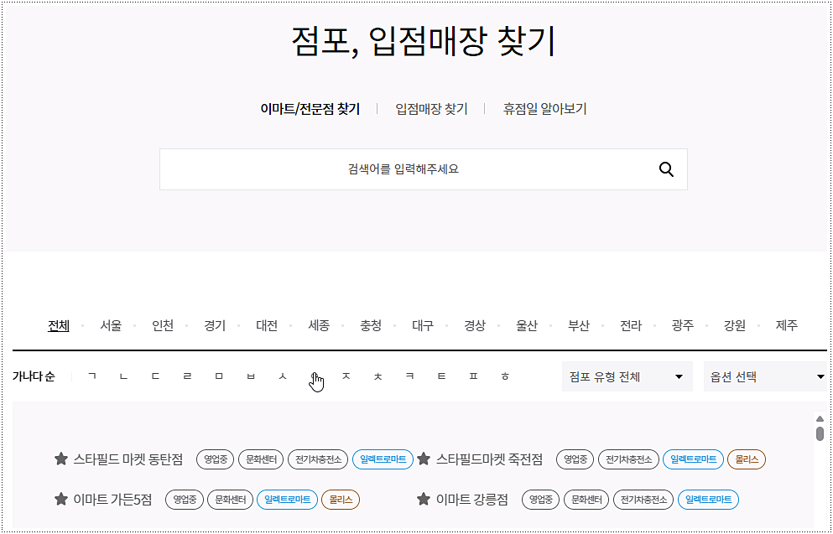Filter stores by consonant ㅋ
This screenshot has width=833, height=534.
(x=409, y=376)
